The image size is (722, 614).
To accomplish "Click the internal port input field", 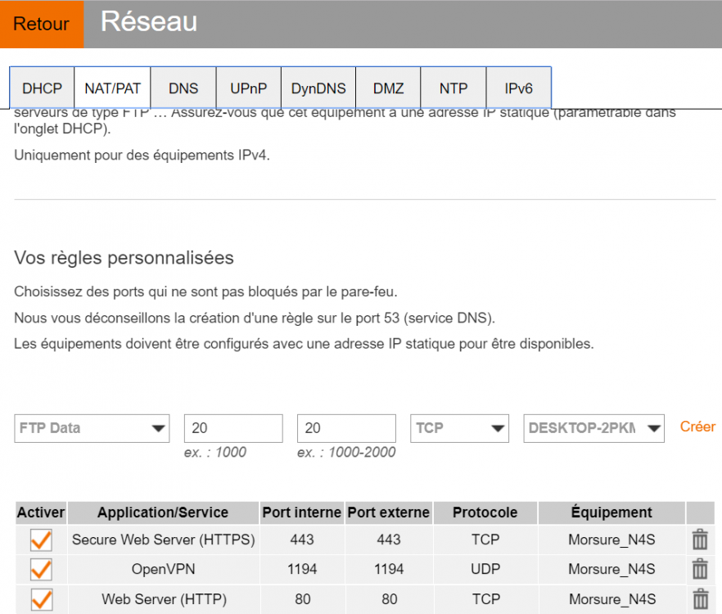I will [233, 428].
